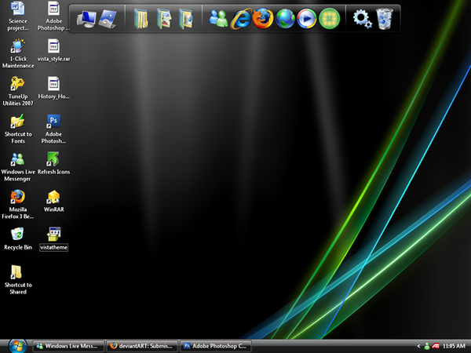This screenshot has width=471, height=353.
Task: Launch Internet Explorer from the dock
Action: point(241,19)
